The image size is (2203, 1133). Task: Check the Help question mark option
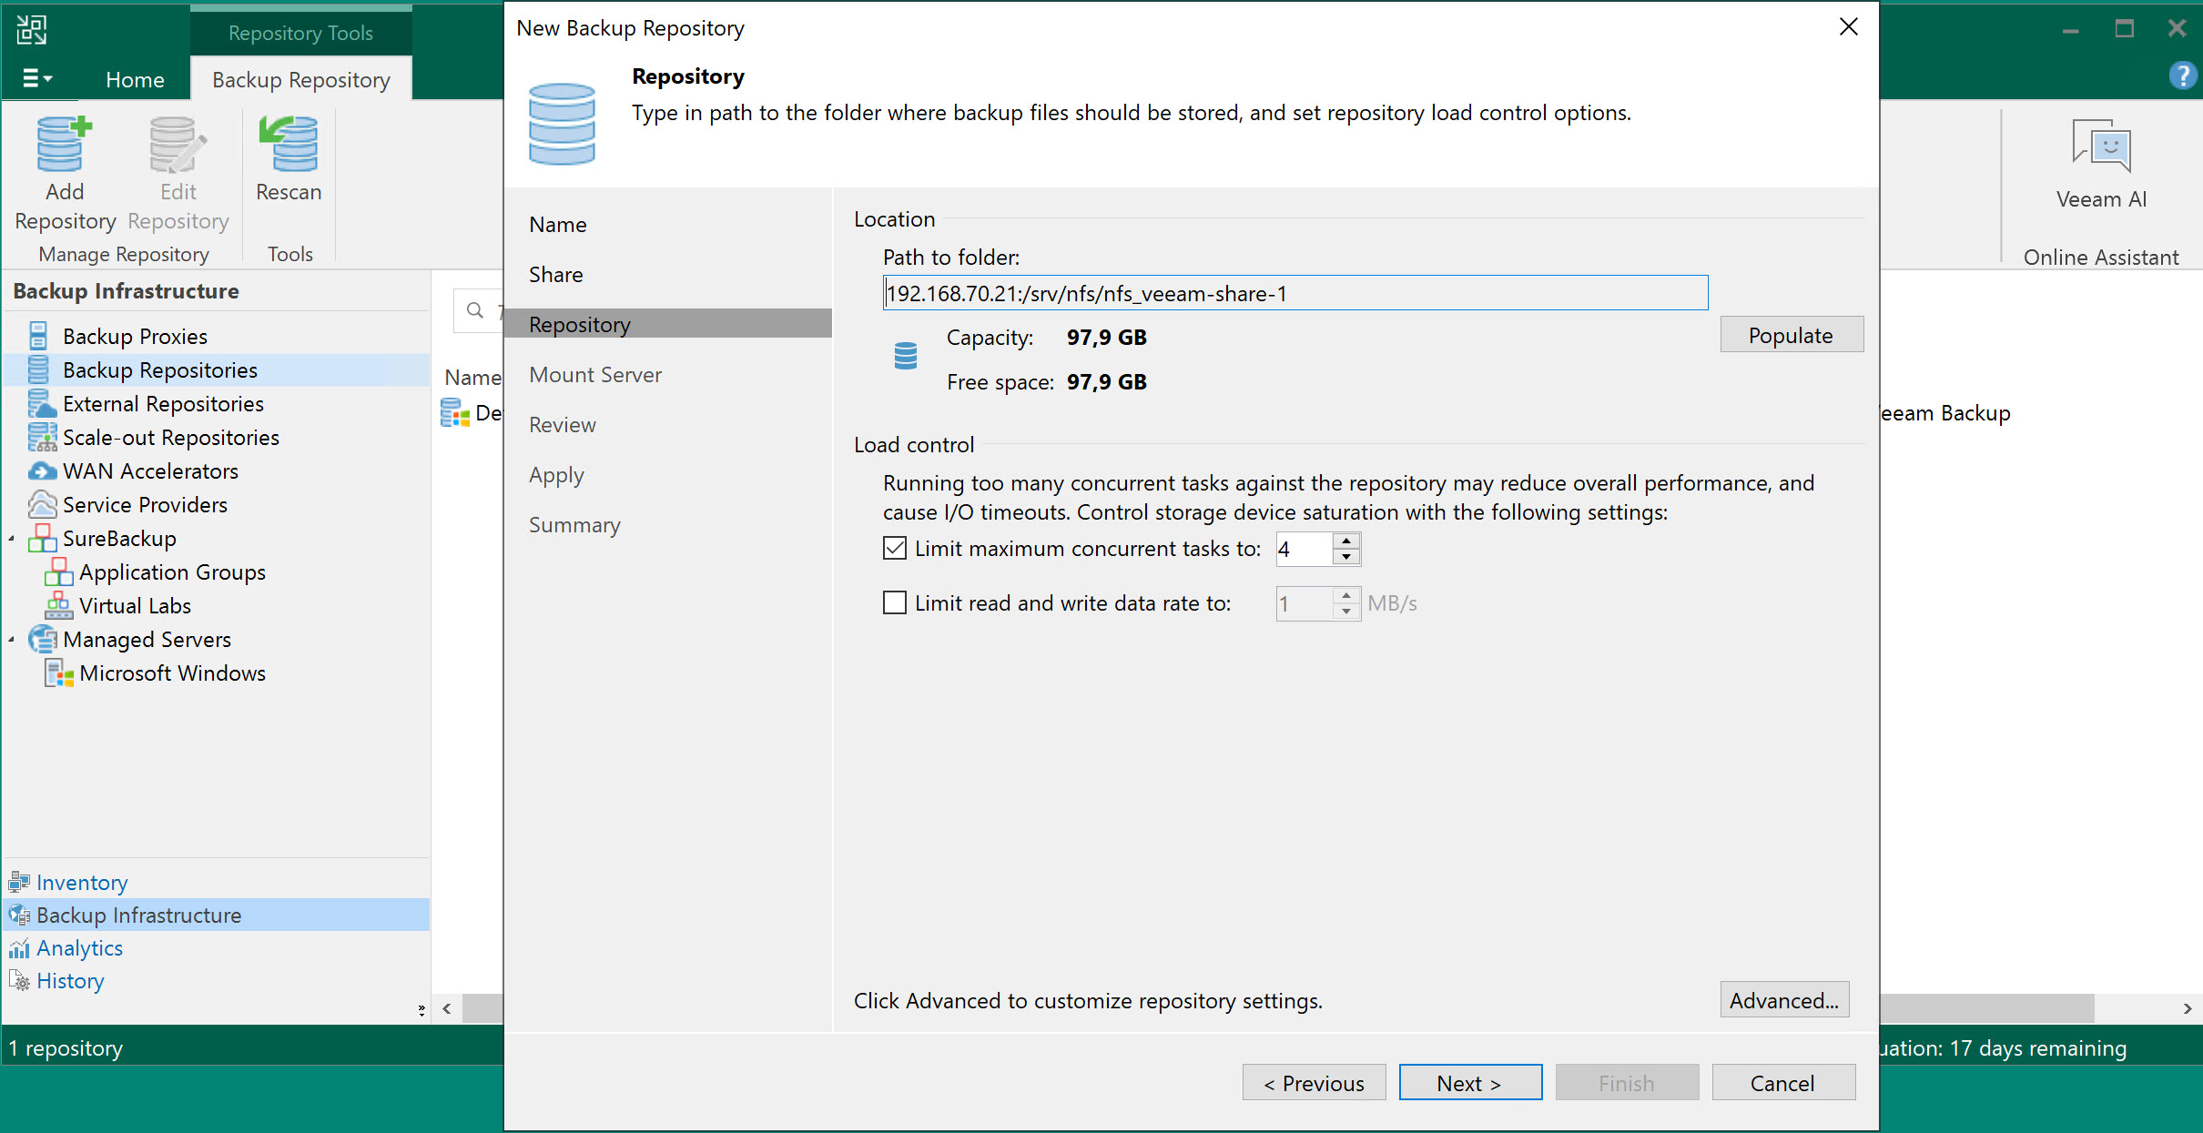click(x=2183, y=76)
